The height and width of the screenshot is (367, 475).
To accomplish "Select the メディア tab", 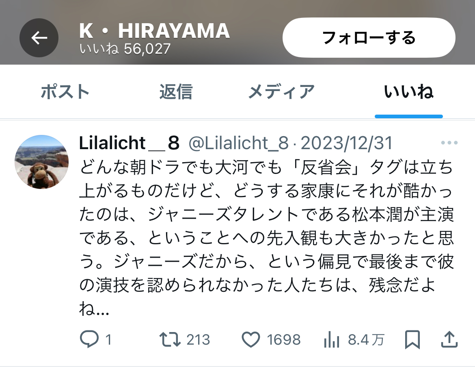I will (281, 91).
